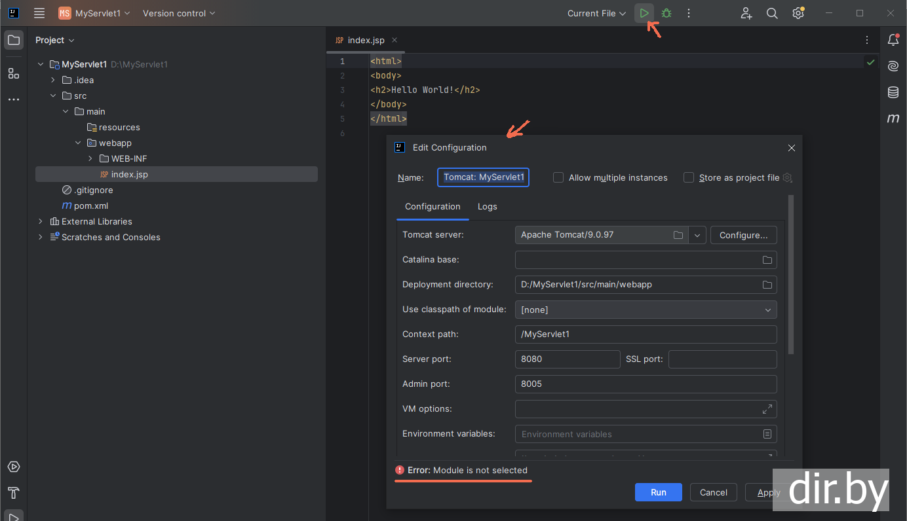Image resolution: width=907 pixels, height=521 pixels.
Task: Expand the Tomcat server version dropdown
Action: click(697, 235)
